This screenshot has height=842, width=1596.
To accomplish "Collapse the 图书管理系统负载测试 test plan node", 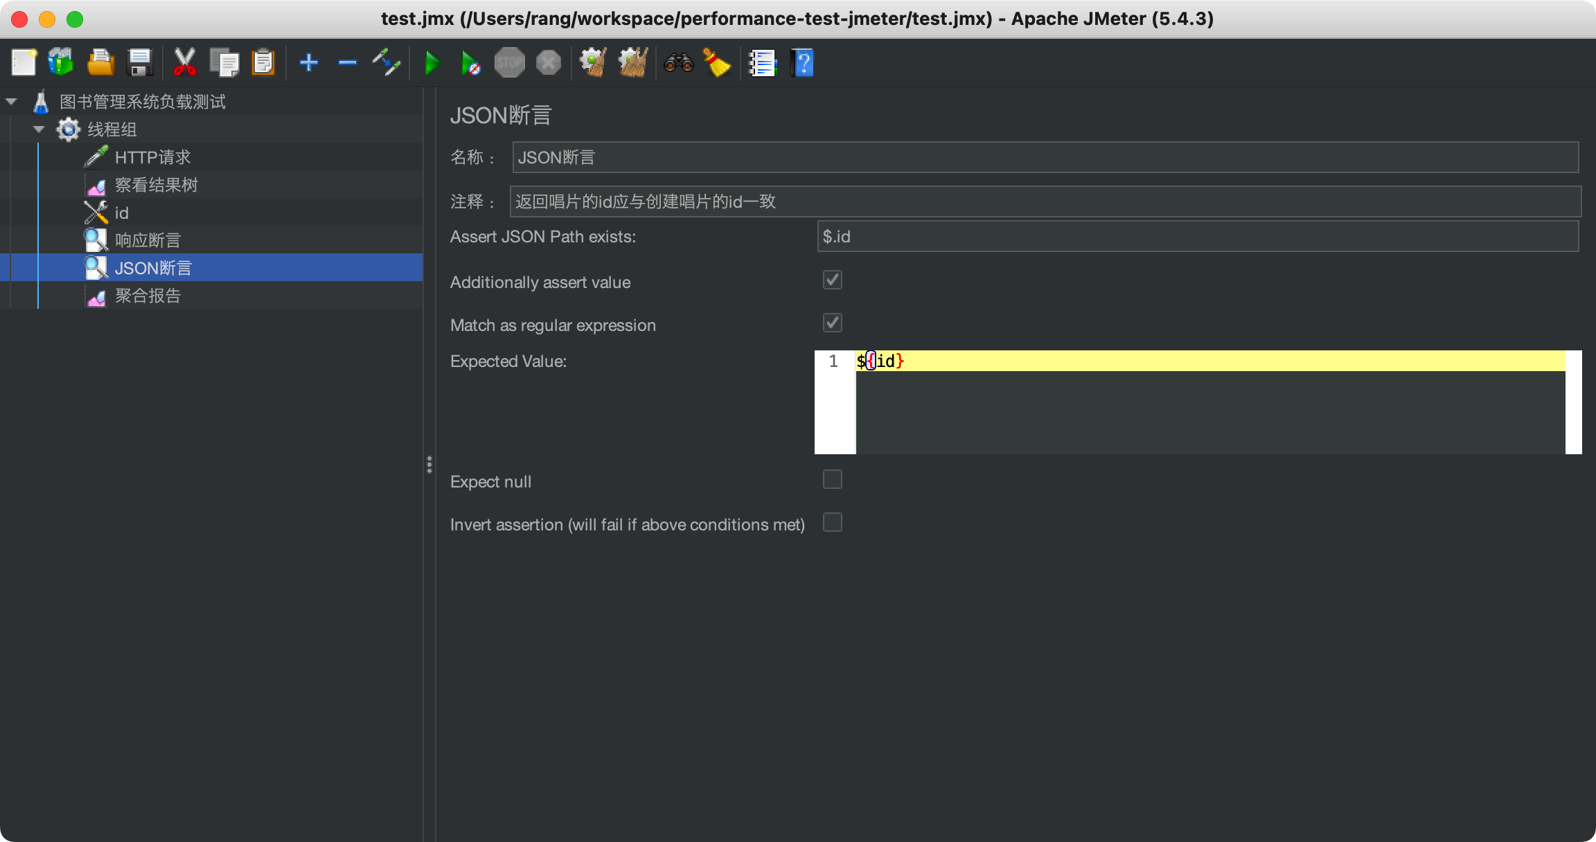I will [11, 102].
